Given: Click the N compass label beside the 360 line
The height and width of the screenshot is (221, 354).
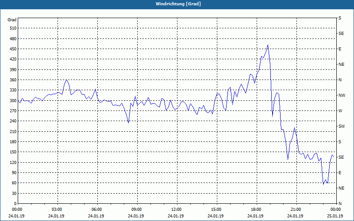Looking at the screenshot, I should coord(340,80).
